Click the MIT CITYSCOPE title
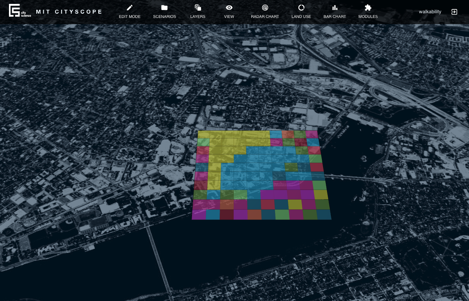Screen dimensions: 469x301 [x=69, y=11]
